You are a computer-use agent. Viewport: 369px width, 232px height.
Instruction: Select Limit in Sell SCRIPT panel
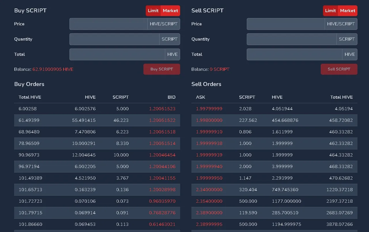click(x=330, y=11)
